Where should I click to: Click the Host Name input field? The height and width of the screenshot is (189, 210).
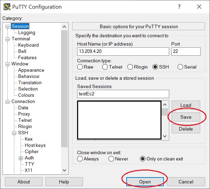(x=123, y=51)
